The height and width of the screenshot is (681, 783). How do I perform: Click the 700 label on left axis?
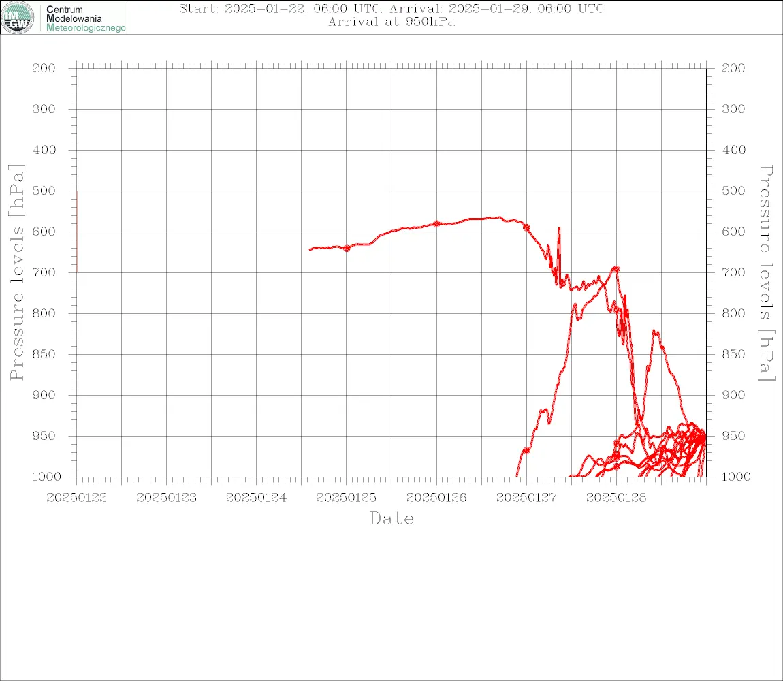pyautogui.click(x=44, y=273)
